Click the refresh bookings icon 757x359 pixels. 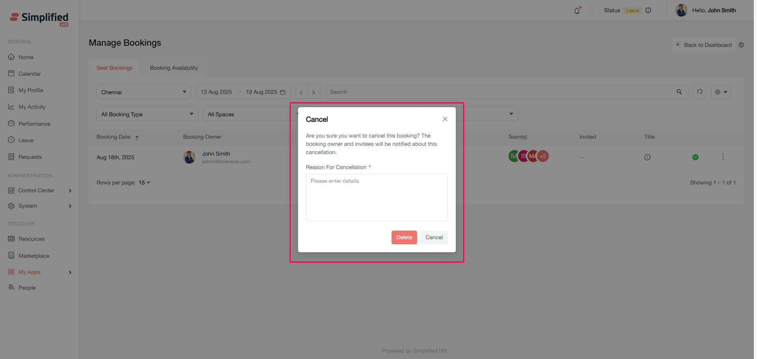(700, 92)
